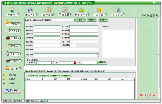Click the QQ input field in 联系人基本资料

click(x=89, y=63)
